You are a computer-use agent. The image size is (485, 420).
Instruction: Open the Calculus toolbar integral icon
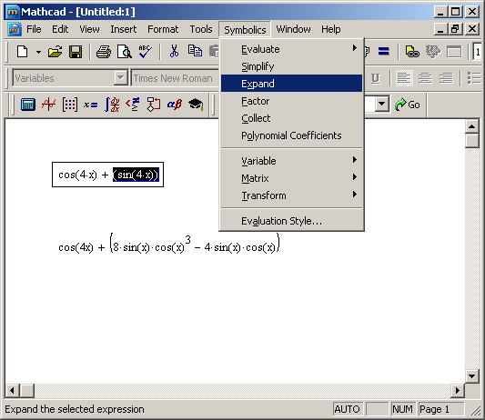coord(112,105)
